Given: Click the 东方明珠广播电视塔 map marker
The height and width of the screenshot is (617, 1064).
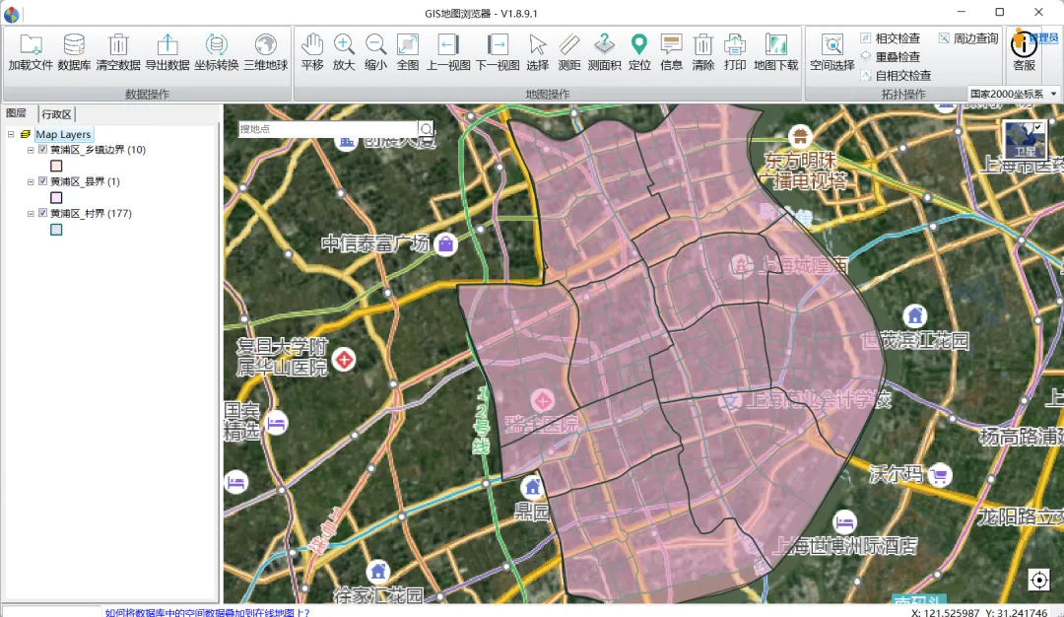Looking at the screenshot, I should point(800,136).
